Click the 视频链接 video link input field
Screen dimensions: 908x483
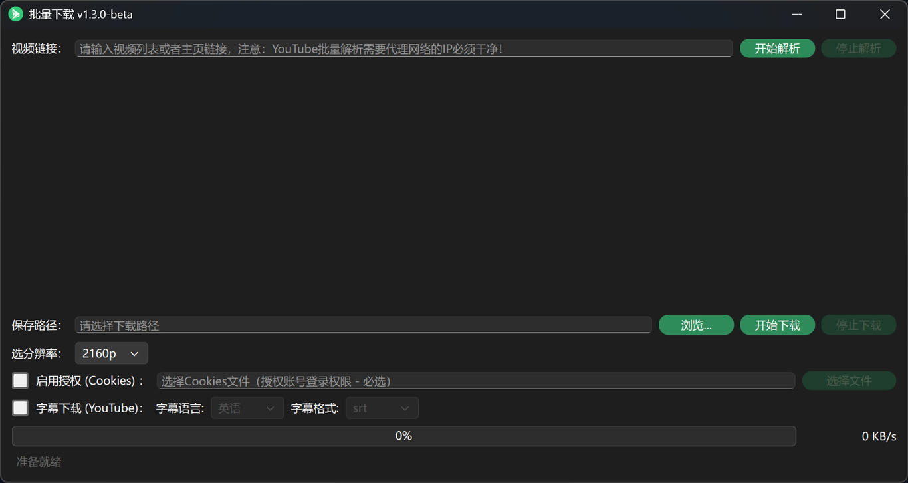pyautogui.click(x=404, y=48)
